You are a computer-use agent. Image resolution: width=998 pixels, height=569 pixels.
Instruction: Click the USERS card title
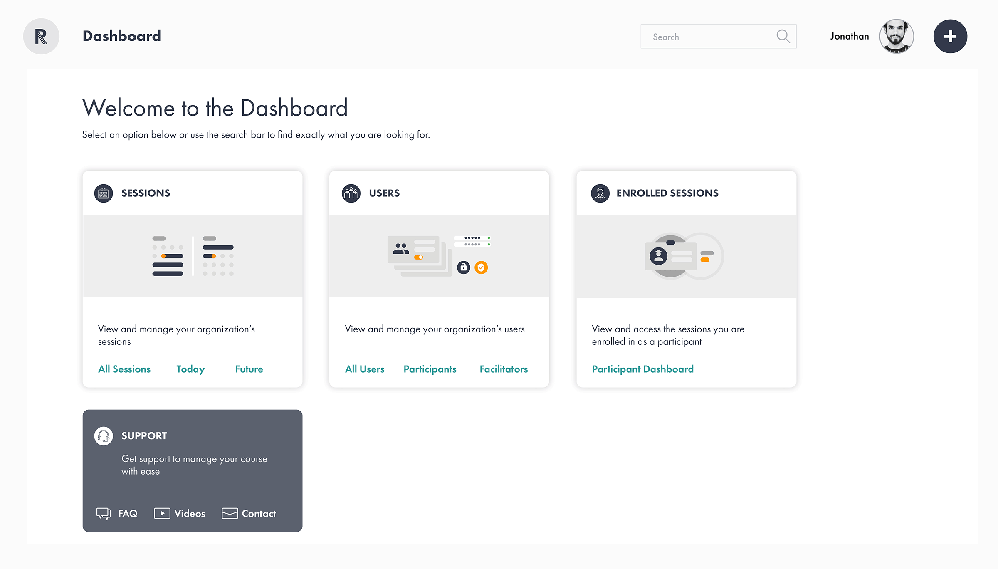pos(384,193)
